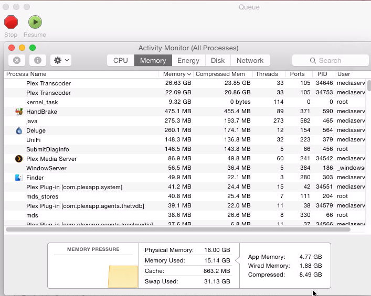Screen dimensions: 371x296
Task: Select Plex Plug-in com.plexapp.system row
Action: [x=185, y=187]
